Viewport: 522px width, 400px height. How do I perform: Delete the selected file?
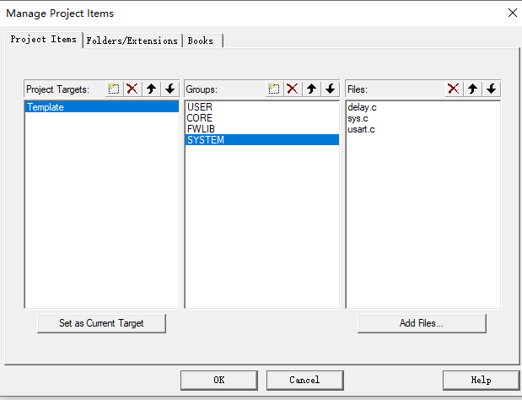(x=454, y=89)
